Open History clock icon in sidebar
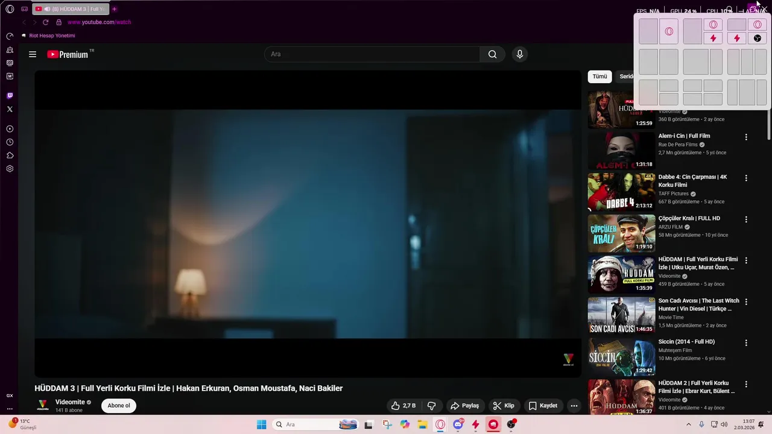 coord(10,142)
